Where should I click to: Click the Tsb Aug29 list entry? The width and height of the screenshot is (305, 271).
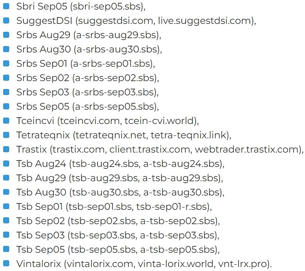[119, 178]
